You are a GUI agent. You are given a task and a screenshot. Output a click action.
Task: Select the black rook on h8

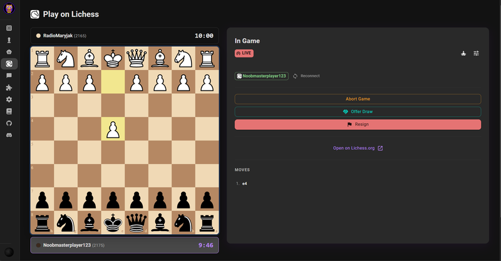point(42,222)
